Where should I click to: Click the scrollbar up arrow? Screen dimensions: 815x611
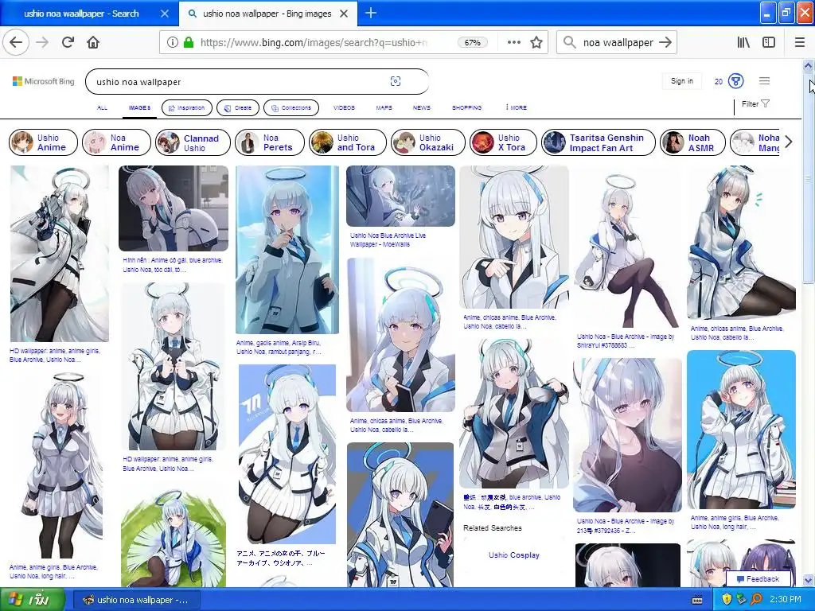808,65
